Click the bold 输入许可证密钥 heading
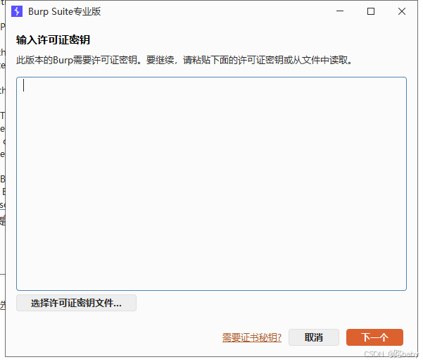This screenshot has height=362, width=423. [53, 40]
